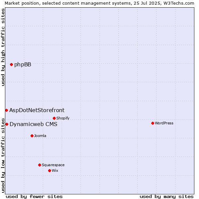The image size is (199, 199).
Task: Select the Squarespace label text
Action: click(x=53, y=165)
